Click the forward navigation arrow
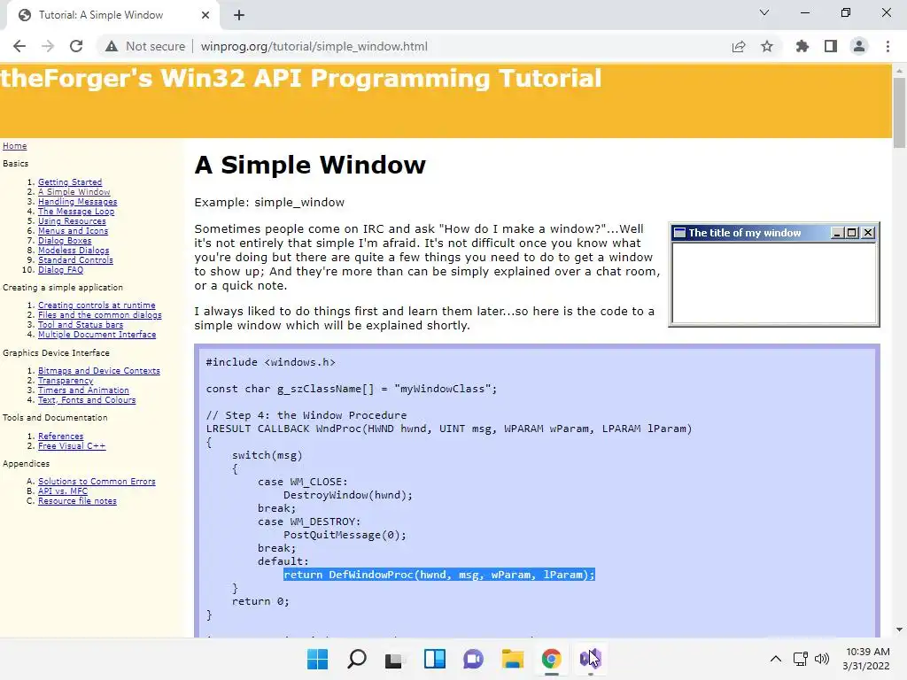This screenshot has width=907, height=680. 48,46
